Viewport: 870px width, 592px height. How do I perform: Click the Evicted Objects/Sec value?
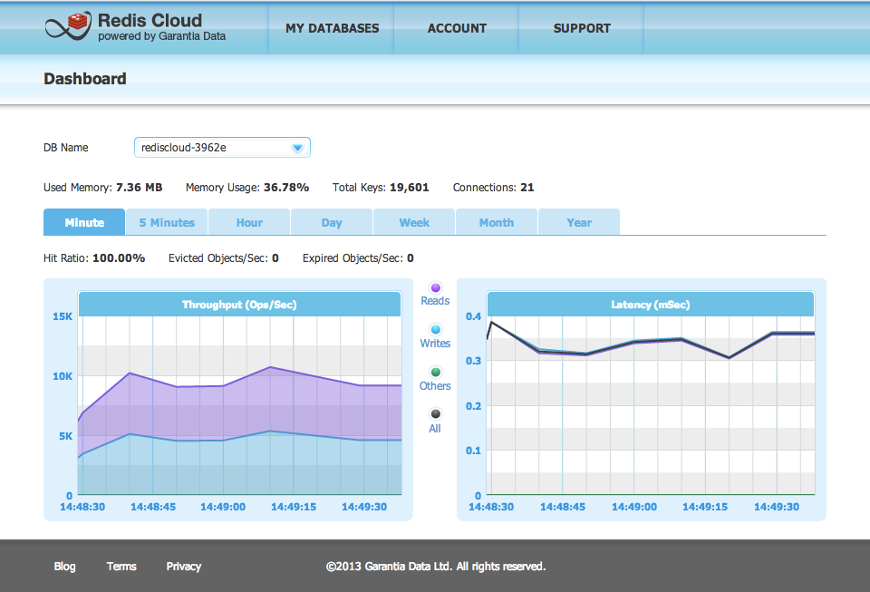point(275,258)
